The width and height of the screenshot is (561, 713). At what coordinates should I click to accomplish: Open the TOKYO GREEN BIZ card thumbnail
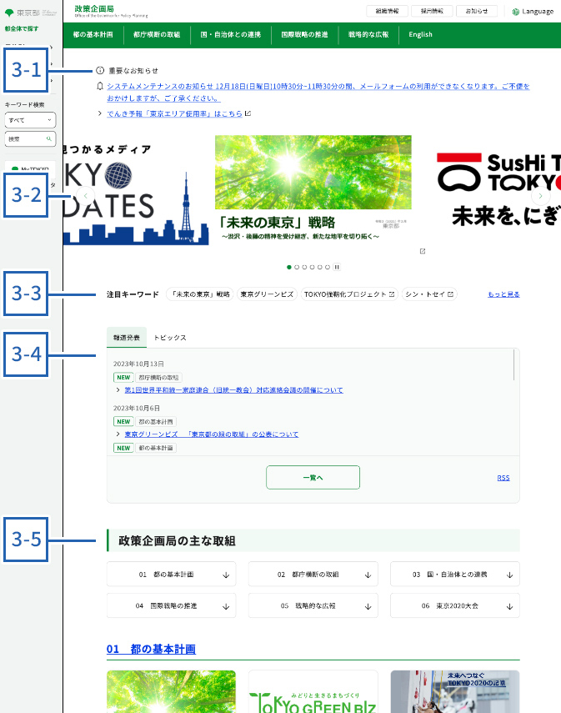tap(313, 691)
